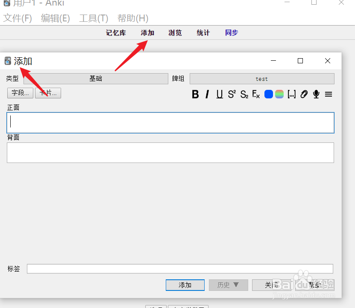The width and height of the screenshot is (355, 308).
Task: Open the 卡片... cards button
Action: coord(48,93)
